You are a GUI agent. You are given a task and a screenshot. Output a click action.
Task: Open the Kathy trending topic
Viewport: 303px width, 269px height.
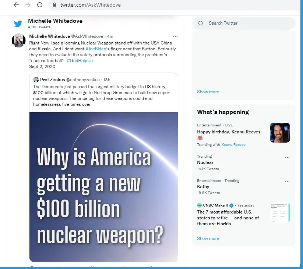[x=203, y=187]
